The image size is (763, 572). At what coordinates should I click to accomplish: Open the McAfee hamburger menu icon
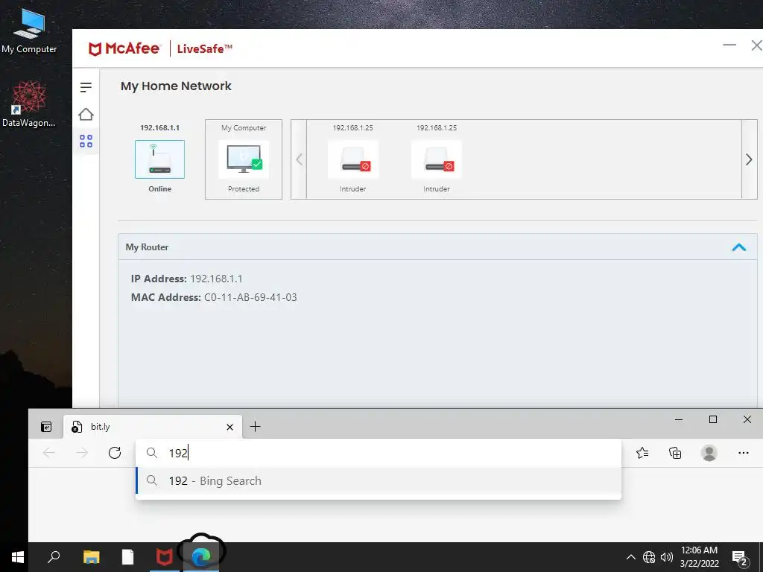click(86, 87)
